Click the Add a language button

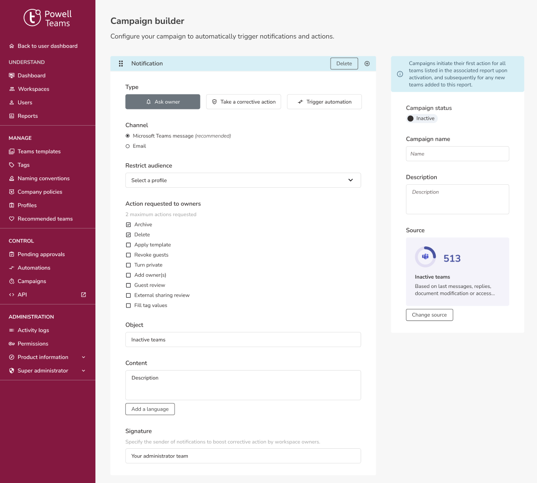click(x=150, y=409)
